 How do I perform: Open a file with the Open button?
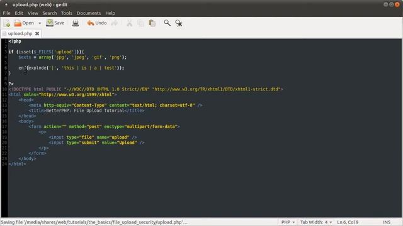24,23
